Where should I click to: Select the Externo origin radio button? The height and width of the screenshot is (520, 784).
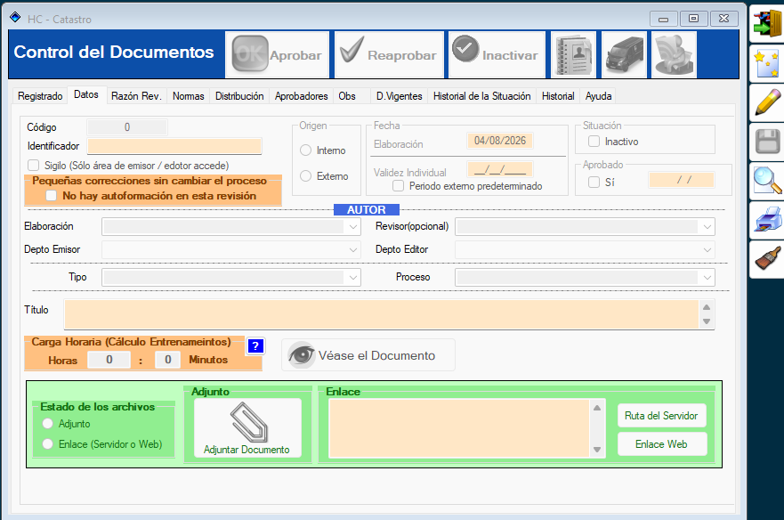point(305,176)
